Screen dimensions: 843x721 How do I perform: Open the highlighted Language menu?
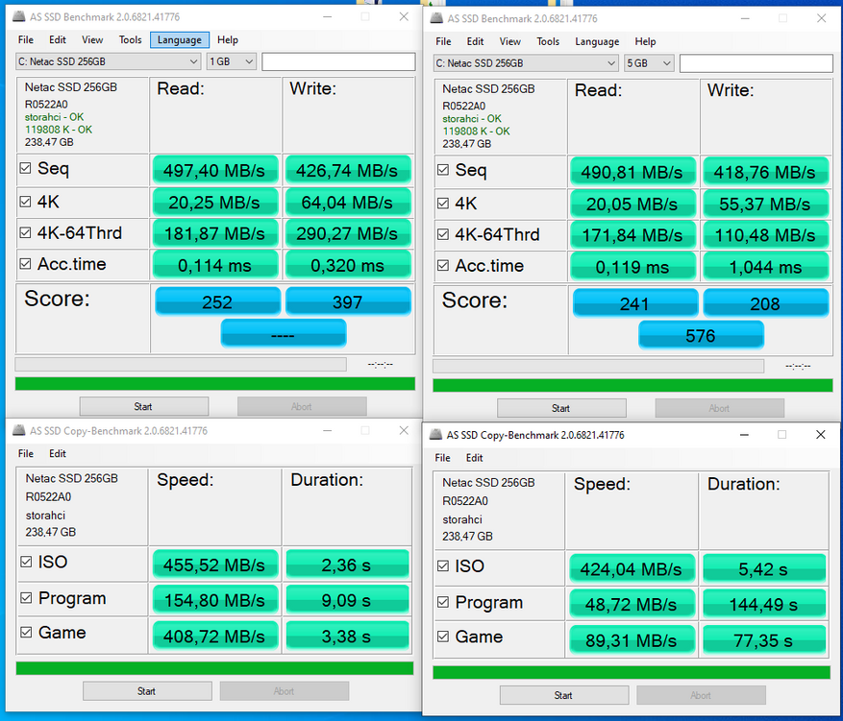point(180,40)
